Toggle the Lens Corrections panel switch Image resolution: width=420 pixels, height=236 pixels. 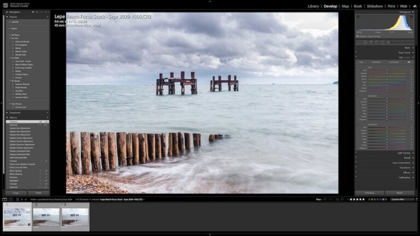[x=356, y=162]
